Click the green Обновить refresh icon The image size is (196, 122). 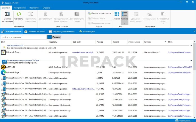pyautogui.click(x=19, y=14)
